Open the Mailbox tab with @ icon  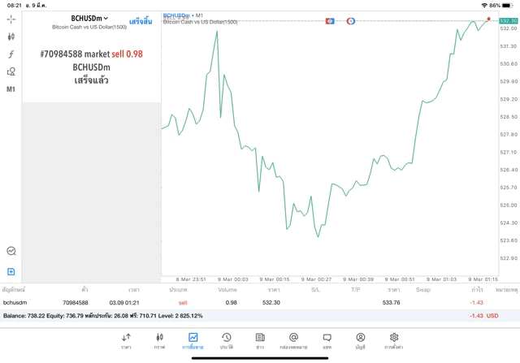click(293, 341)
